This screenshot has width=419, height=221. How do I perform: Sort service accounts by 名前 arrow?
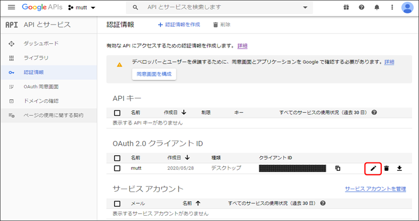point(198,203)
